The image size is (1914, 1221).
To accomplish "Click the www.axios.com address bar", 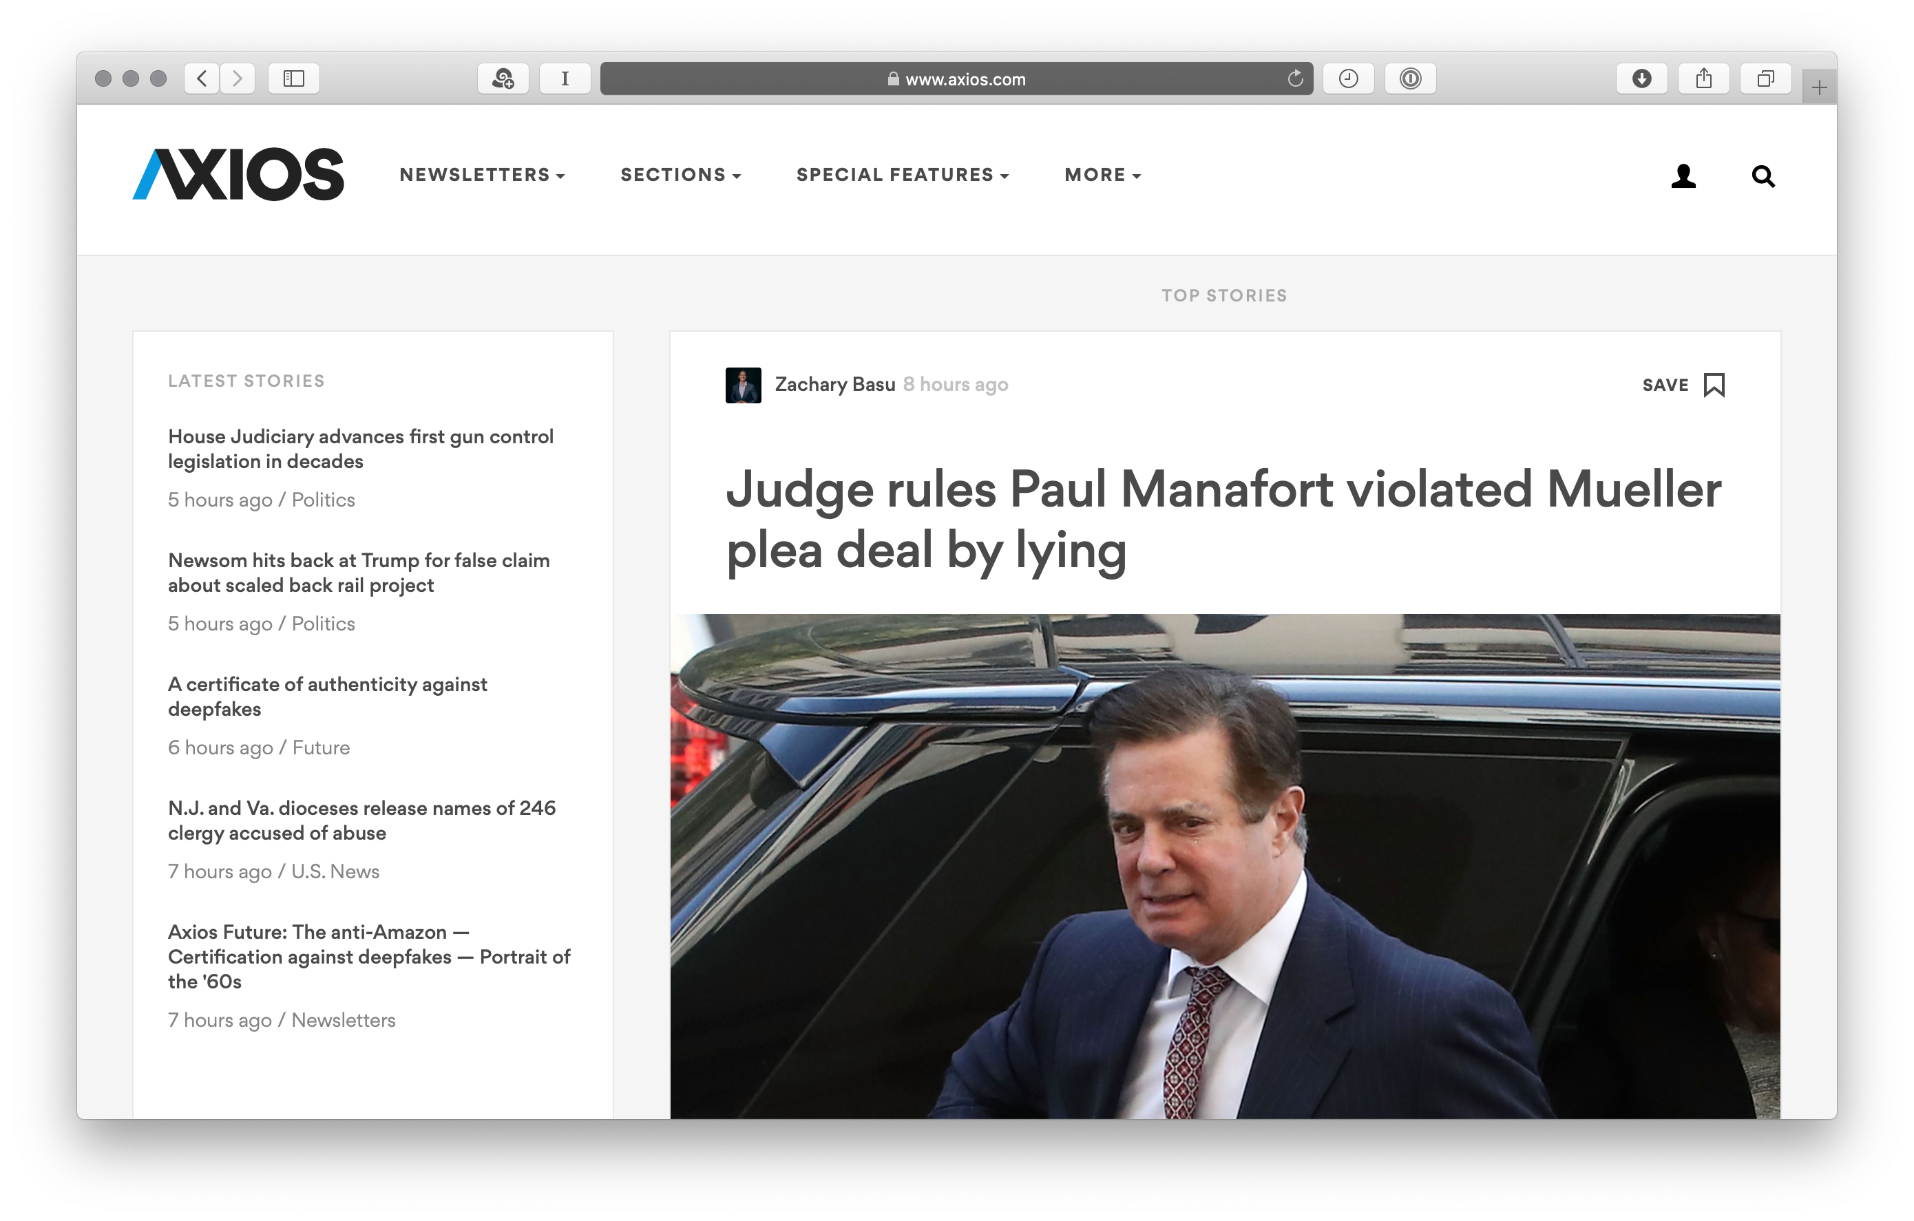I will click(x=956, y=78).
